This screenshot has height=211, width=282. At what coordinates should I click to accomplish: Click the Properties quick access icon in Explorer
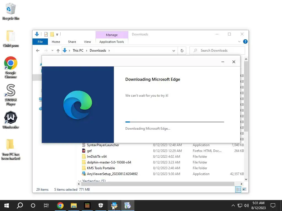coord(46,34)
